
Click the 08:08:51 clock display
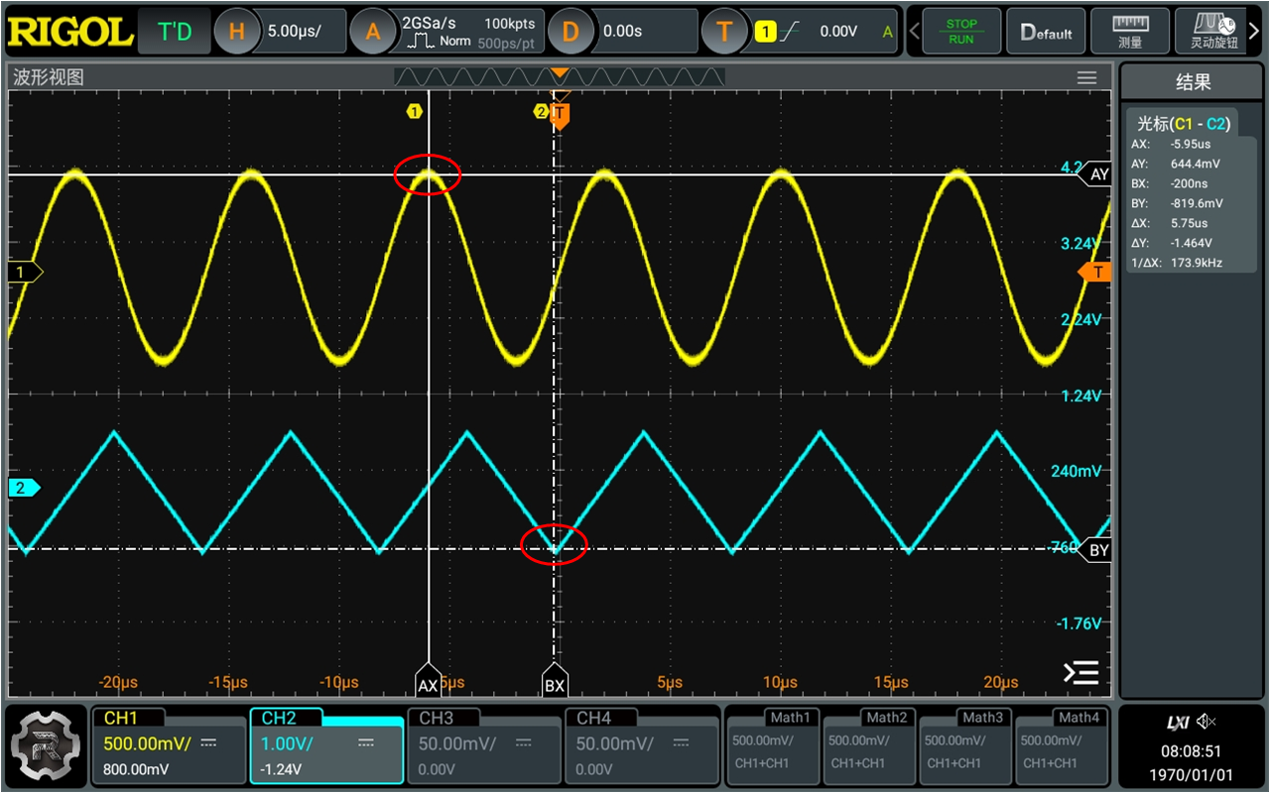click(1193, 751)
